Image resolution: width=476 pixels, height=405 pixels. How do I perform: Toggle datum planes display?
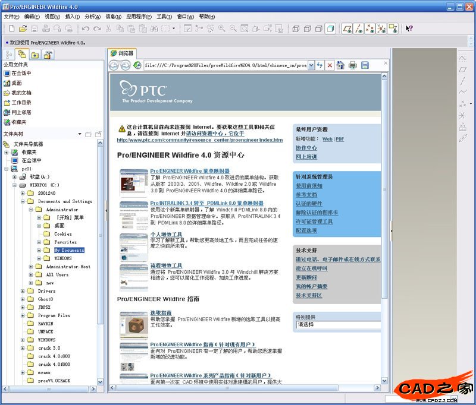click(x=347, y=29)
